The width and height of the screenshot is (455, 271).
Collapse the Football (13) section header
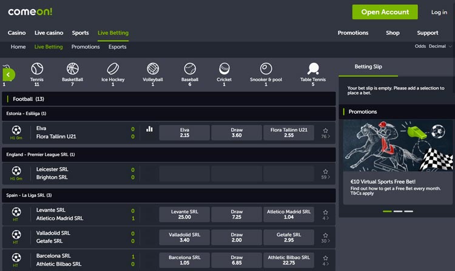(169, 99)
